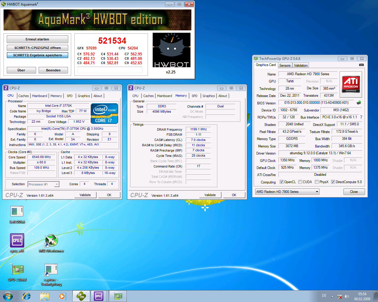Image resolution: width=378 pixels, height=302 pixels.
Task: Switch to Sensors tab in GPU-Z
Action: [285, 65]
